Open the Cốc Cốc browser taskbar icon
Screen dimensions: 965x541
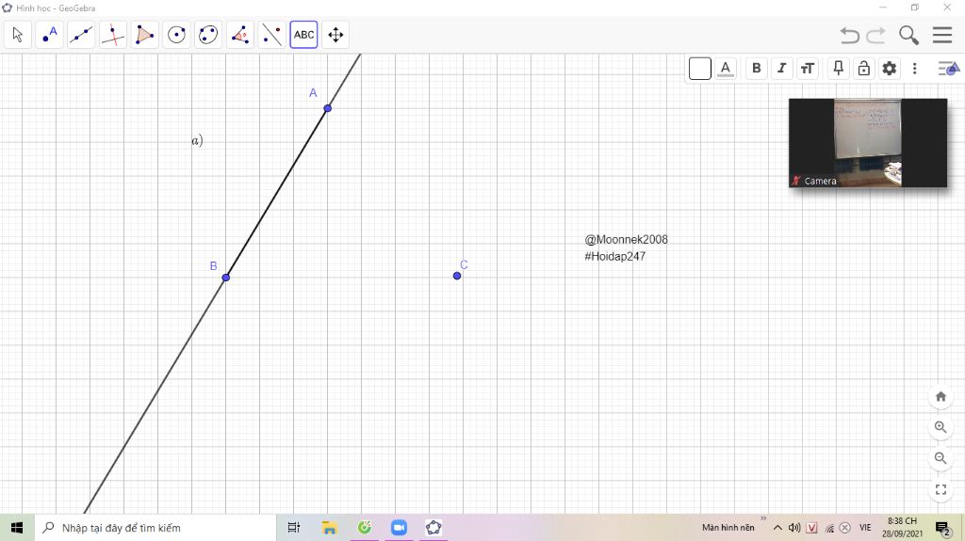pyautogui.click(x=365, y=528)
